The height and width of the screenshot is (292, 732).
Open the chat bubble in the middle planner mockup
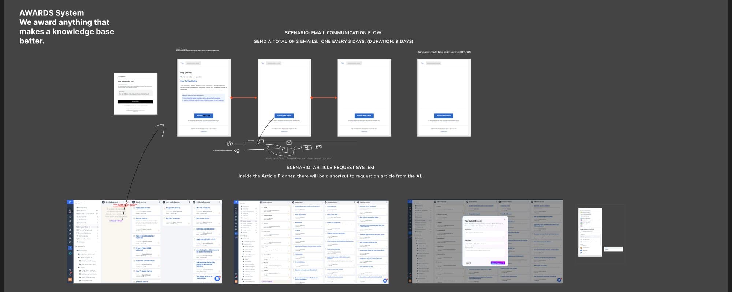coord(385,280)
